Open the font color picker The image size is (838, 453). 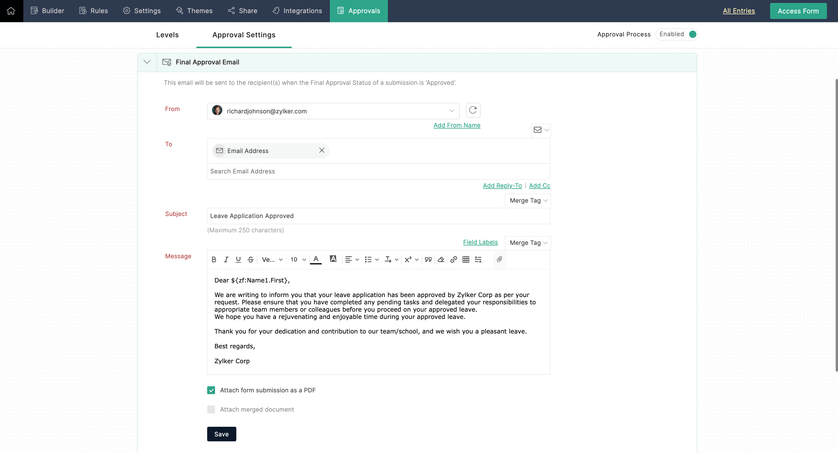tap(316, 259)
